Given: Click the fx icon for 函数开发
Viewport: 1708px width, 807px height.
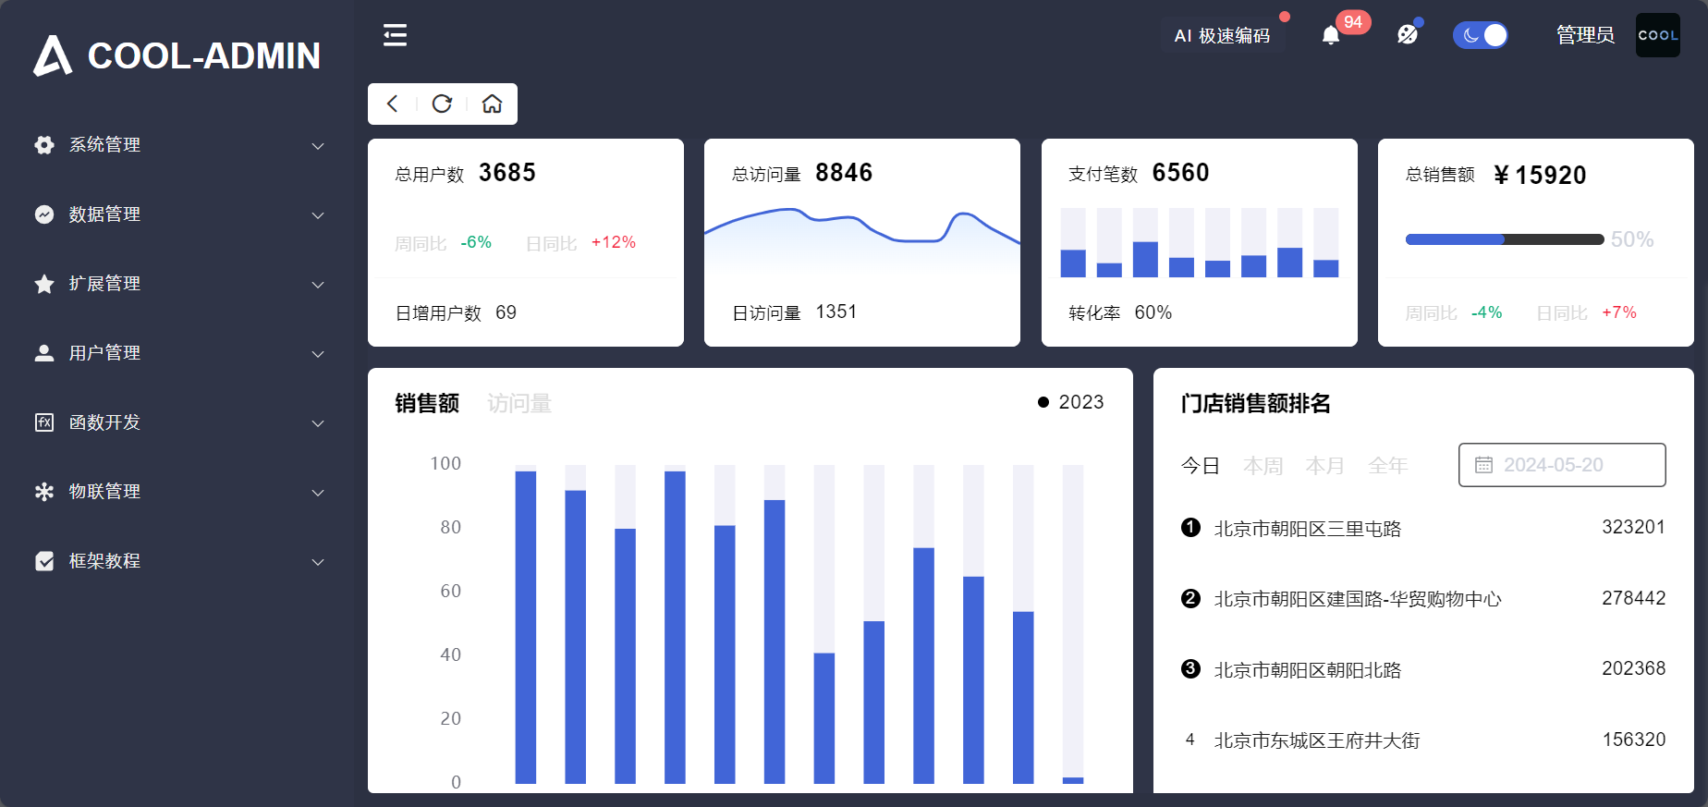Looking at the screenshot, I should [44, 422].
